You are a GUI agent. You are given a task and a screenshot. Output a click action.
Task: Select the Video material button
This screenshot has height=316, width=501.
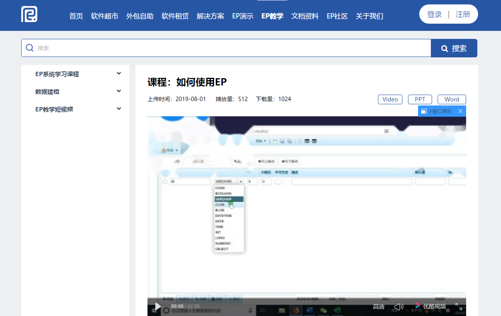pyautogui.click(x=390, y=99)
